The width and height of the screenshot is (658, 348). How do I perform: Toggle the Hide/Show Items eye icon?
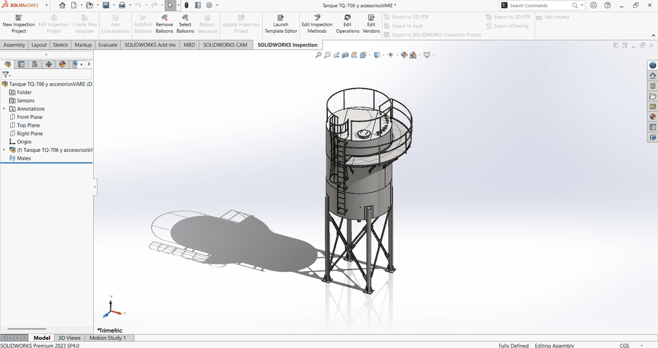click(x=390, y=55)
